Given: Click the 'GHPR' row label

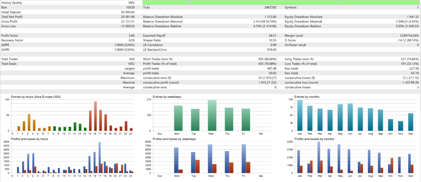Looking at the screenshot, I should pos(5,50).
